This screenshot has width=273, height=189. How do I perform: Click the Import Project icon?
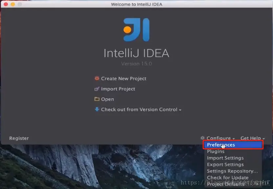click(97, 89)
